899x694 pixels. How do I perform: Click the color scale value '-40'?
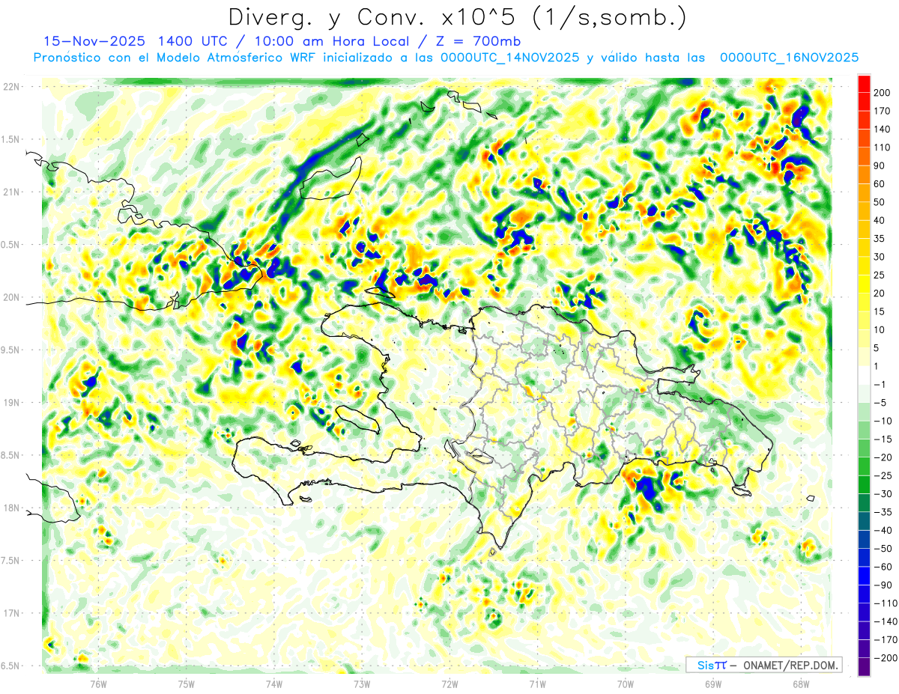click(x=884, y=531)
